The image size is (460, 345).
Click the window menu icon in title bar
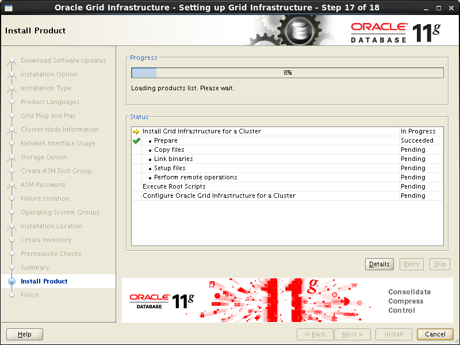click(9, 7)
